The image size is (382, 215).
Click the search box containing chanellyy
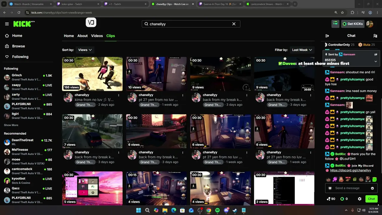[x=191, y=24]
